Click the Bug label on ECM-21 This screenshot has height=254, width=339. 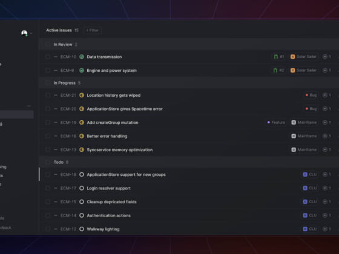pyautogui.click(x=311, y=95)
